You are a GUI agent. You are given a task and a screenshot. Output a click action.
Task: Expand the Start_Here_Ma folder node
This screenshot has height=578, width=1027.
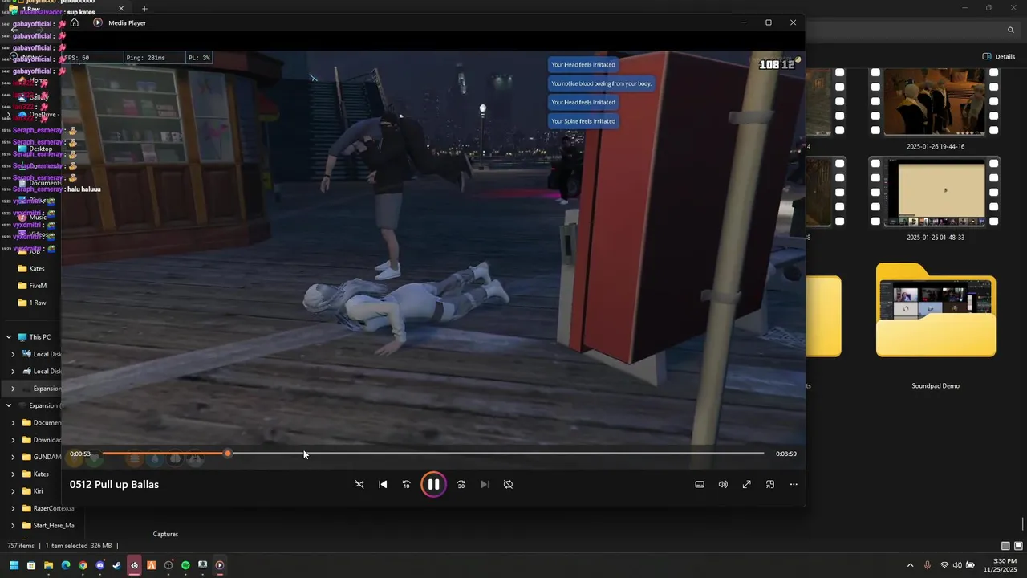(12, 525)
